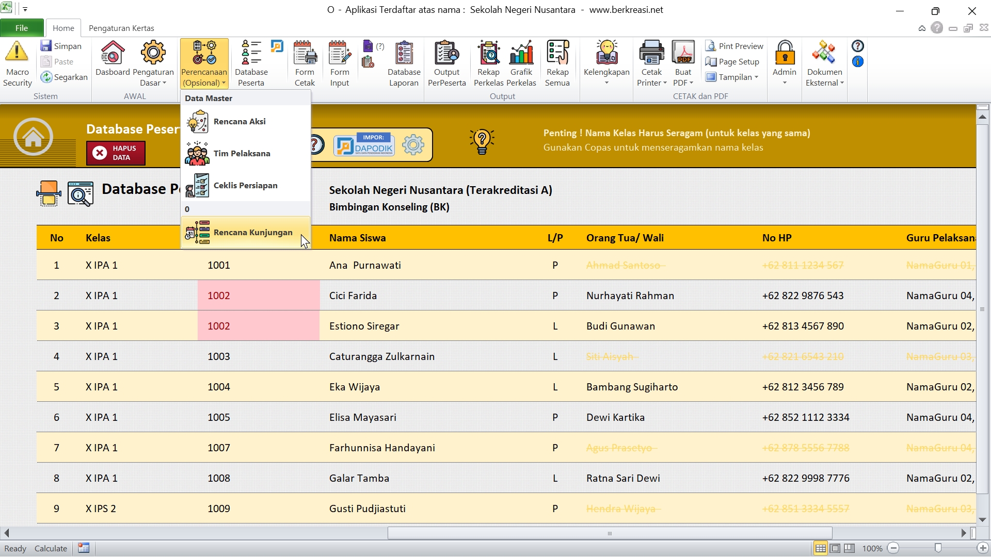
Task: Click the Simpan button
Action: (61, 46)
